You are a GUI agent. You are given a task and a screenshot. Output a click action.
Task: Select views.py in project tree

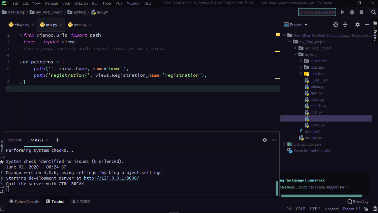[317, 125]
